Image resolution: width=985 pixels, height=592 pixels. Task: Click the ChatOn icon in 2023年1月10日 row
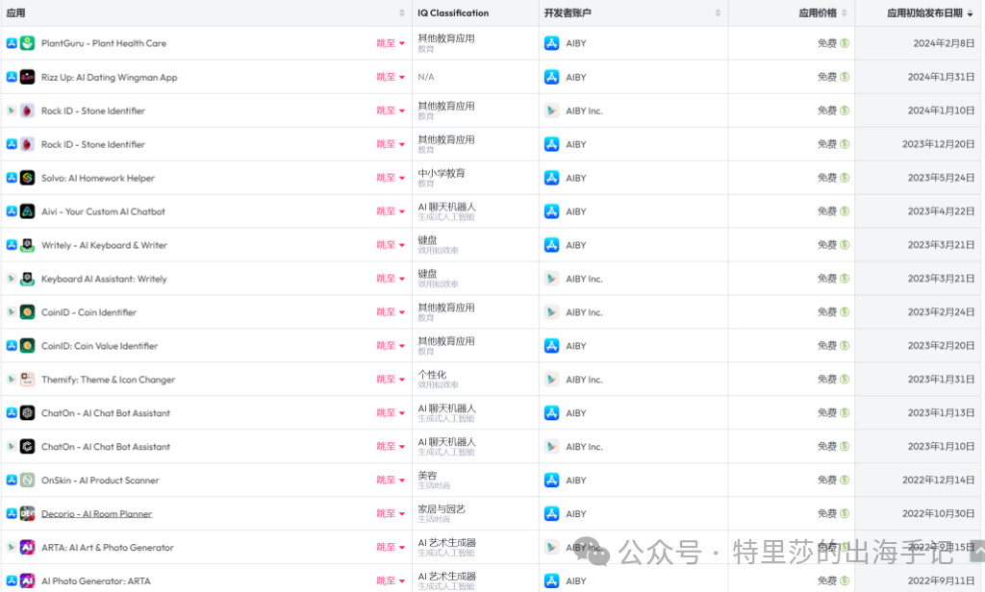click(27, 446)
